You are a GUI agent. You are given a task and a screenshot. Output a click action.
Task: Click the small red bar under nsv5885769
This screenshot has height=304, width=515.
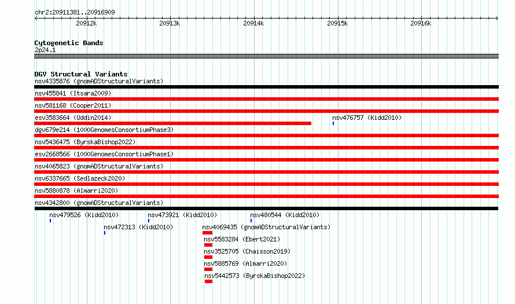pos(208,269)
